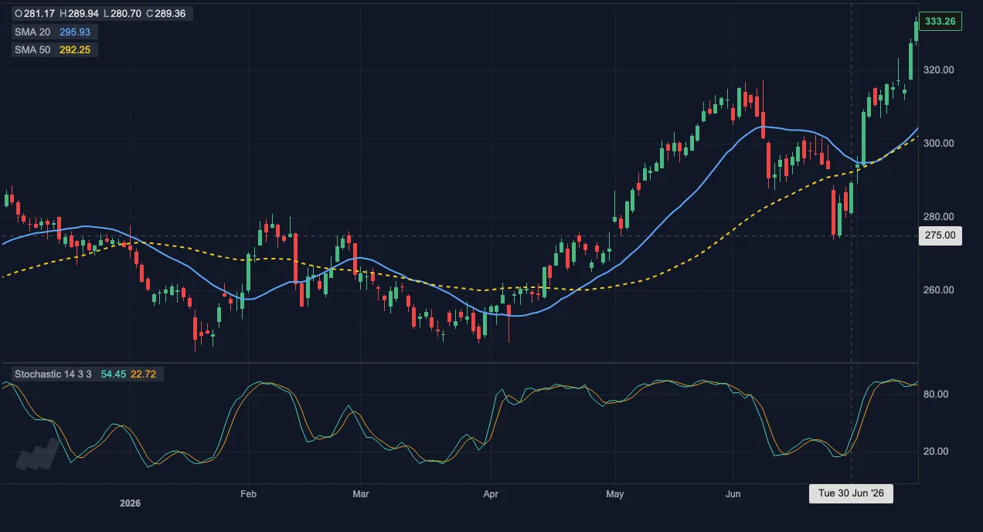Click the 260.00 price axis label

coord(939,290)
